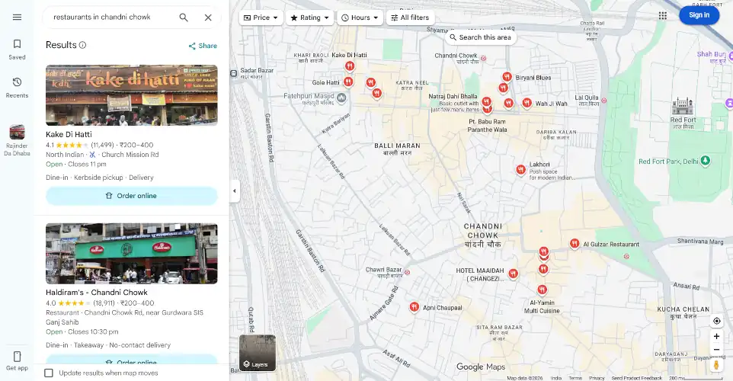Collapse the side results panel
Image resolution: width=733 pixels, height=381 pixels.
coord(234,190)
